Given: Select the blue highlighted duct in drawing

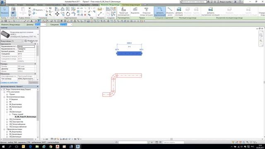Looking at the screenshot, I should coord(129,53).
